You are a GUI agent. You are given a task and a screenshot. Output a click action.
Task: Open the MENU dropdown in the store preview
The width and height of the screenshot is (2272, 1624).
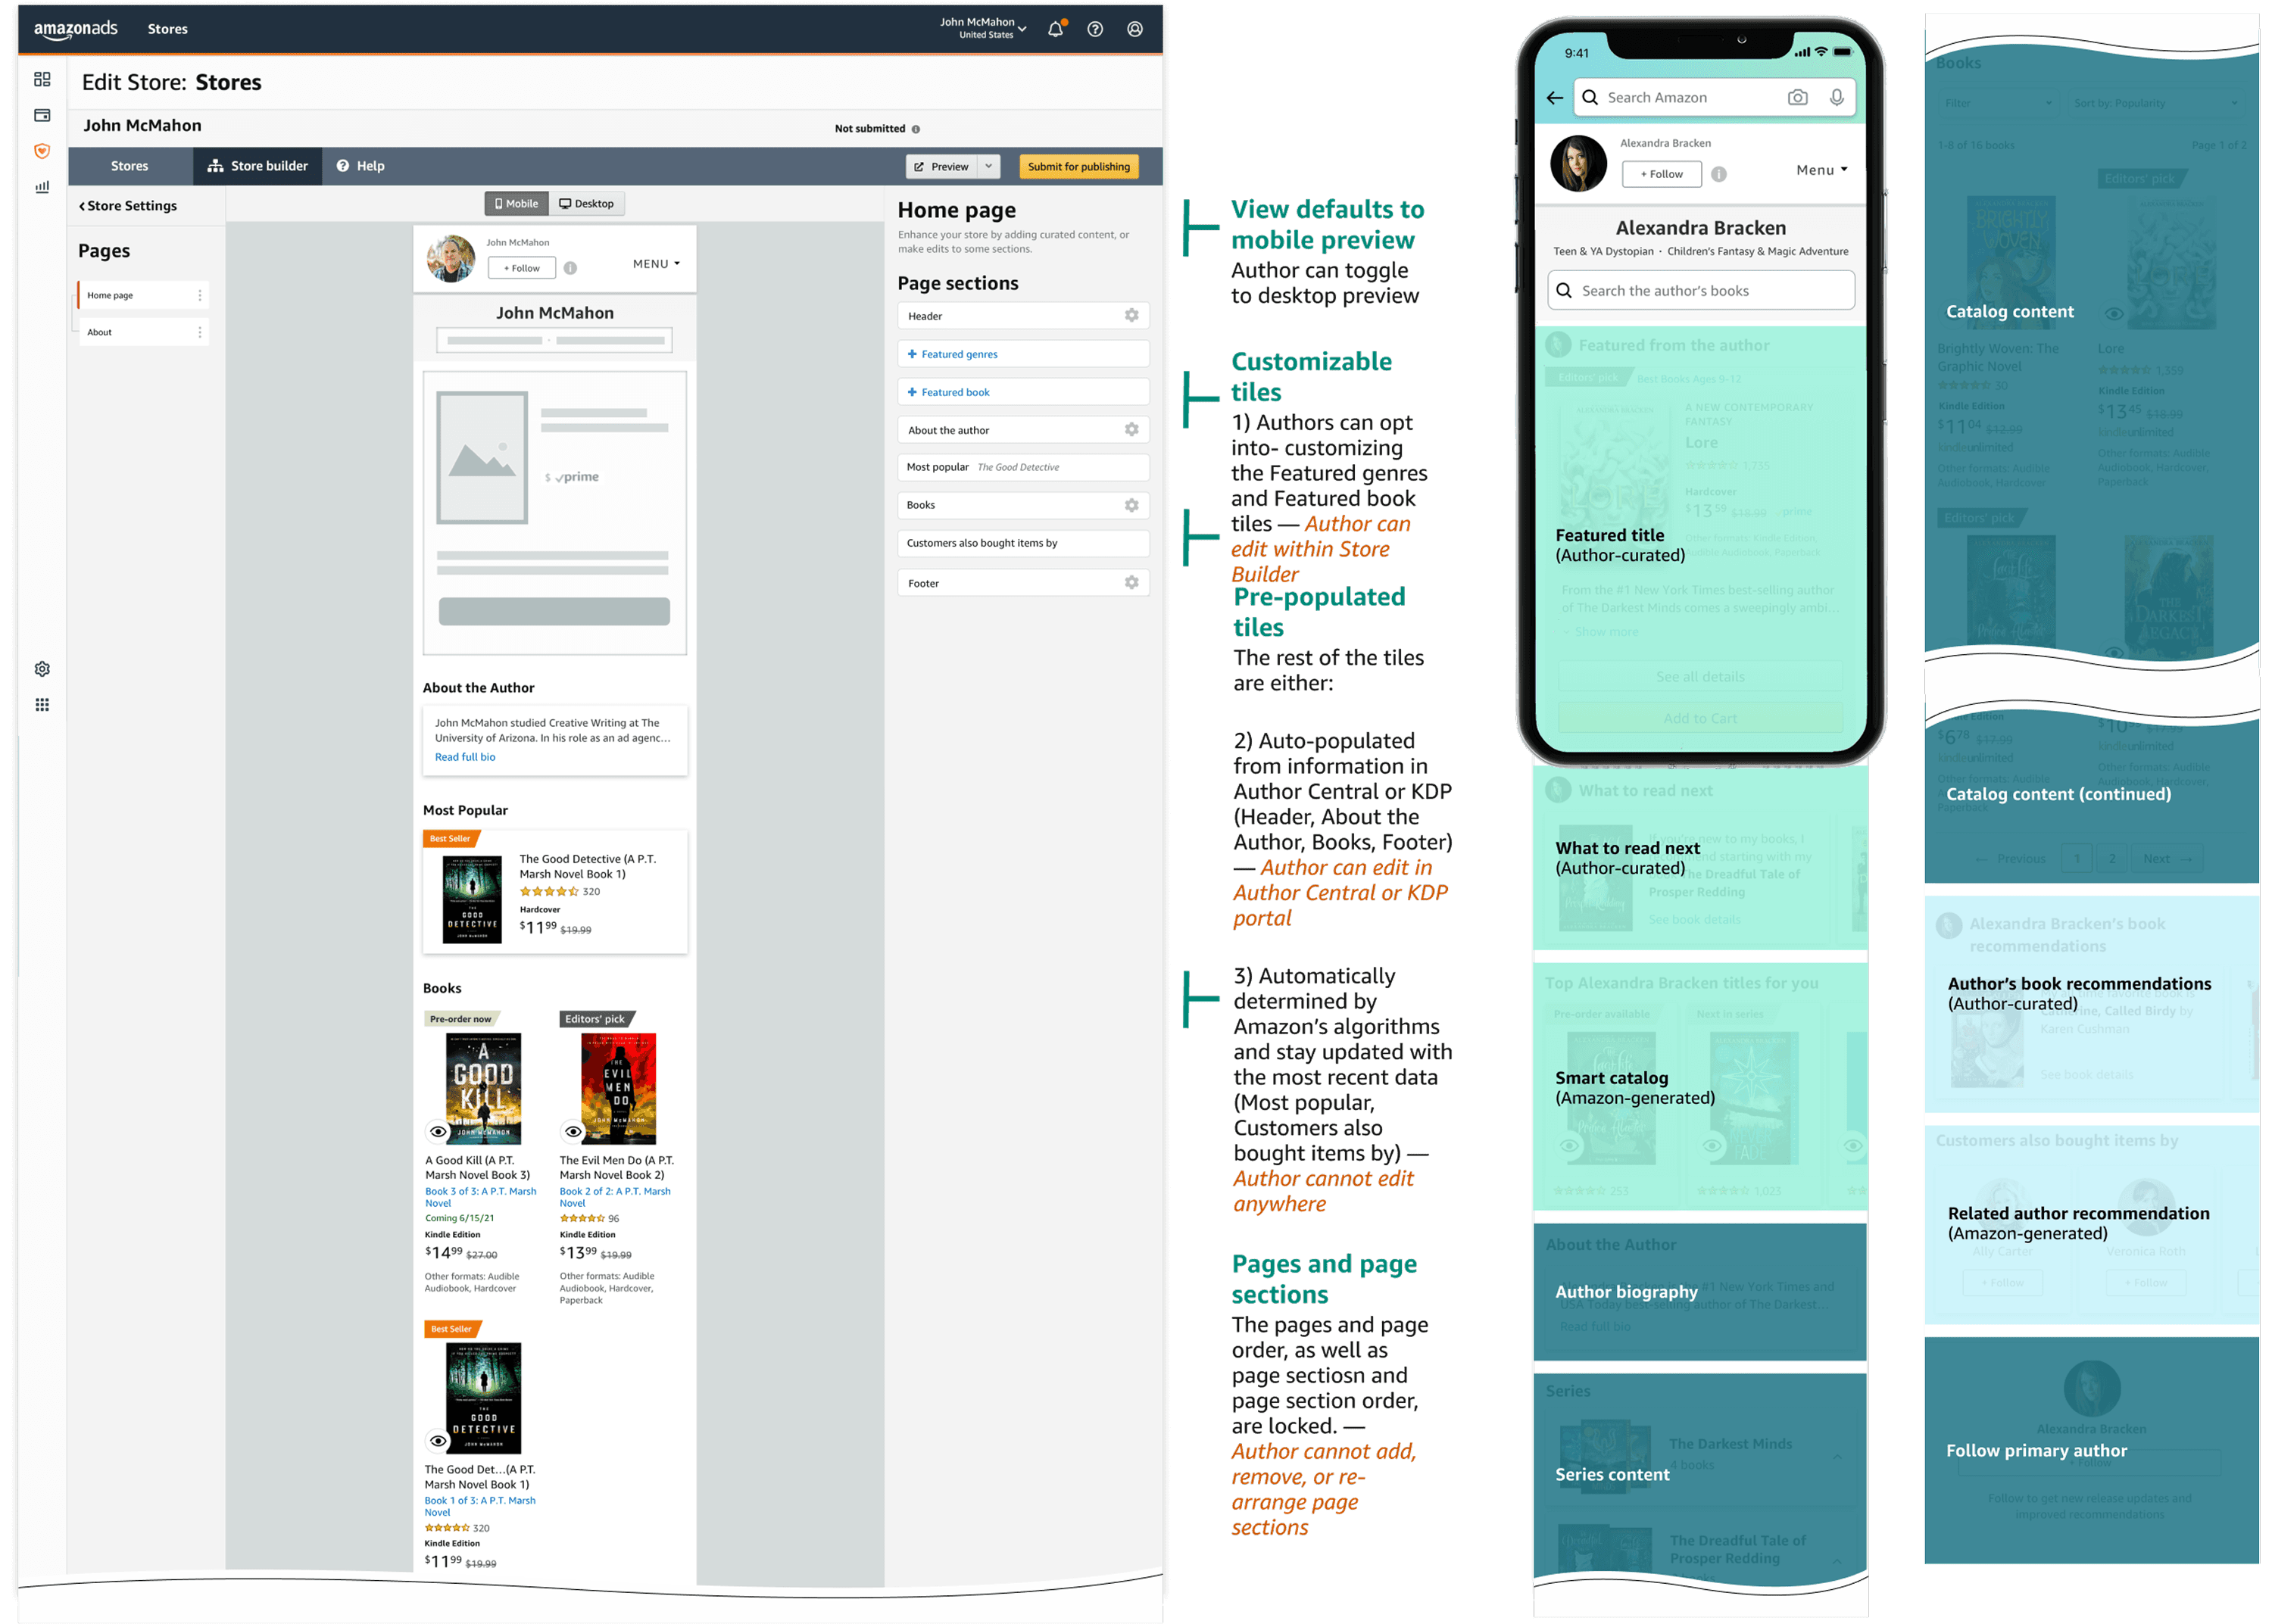[656, 264]
